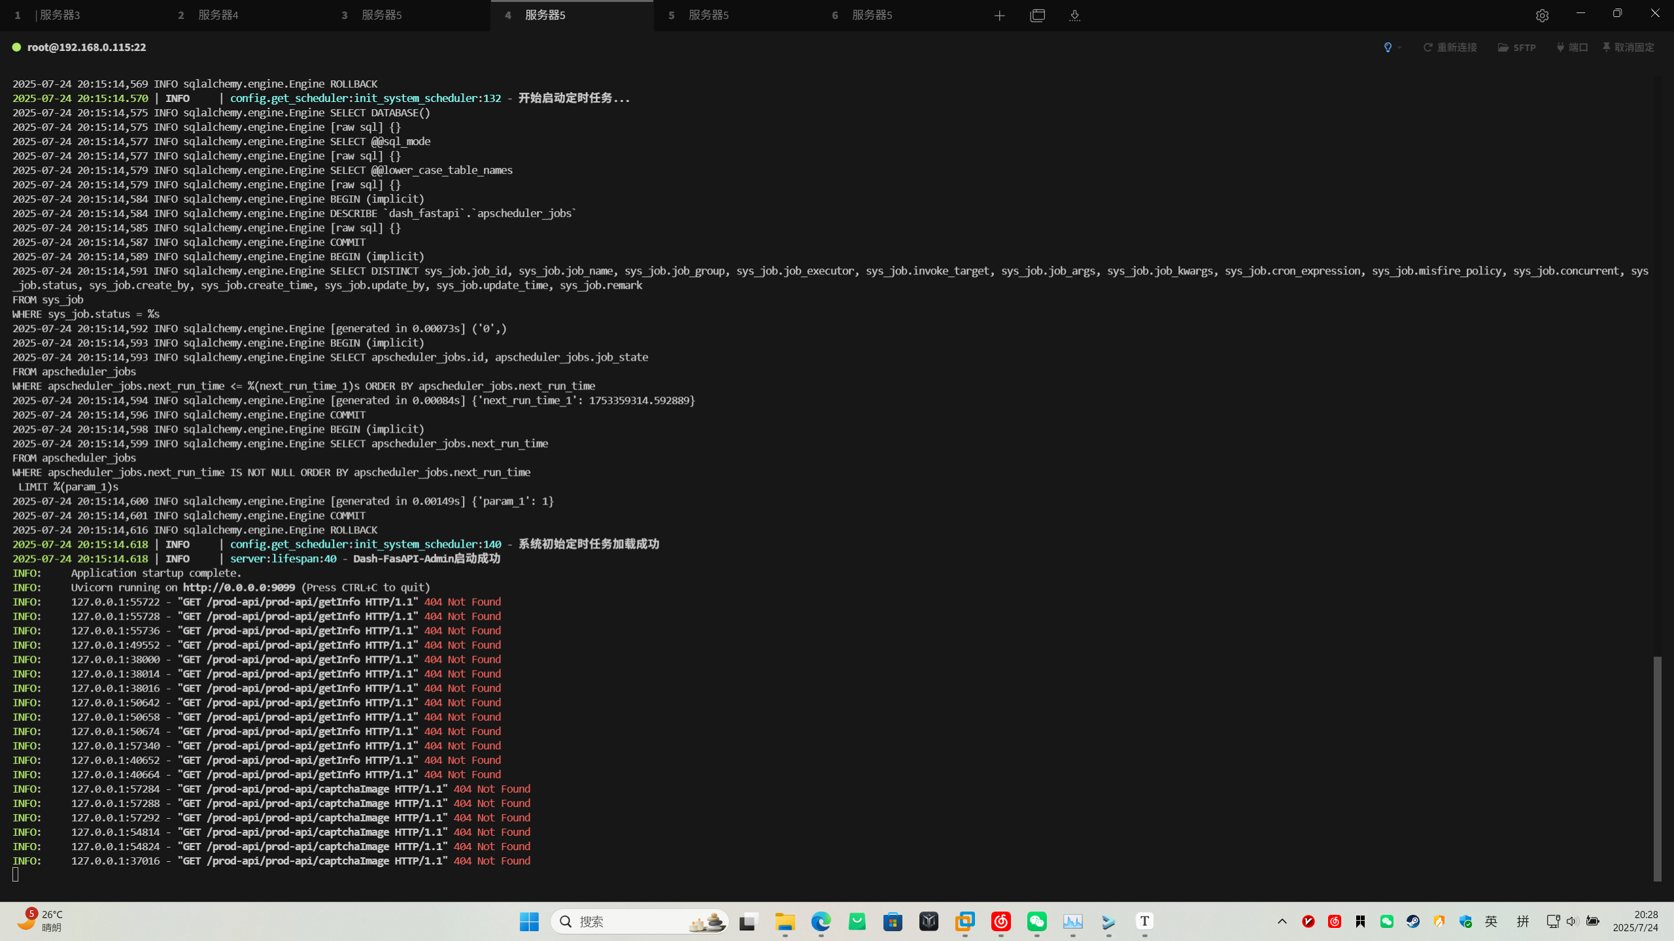Open the battery status tray icon
The width and height of the screenshot is (1674, 941).
tap(1593, 921)
